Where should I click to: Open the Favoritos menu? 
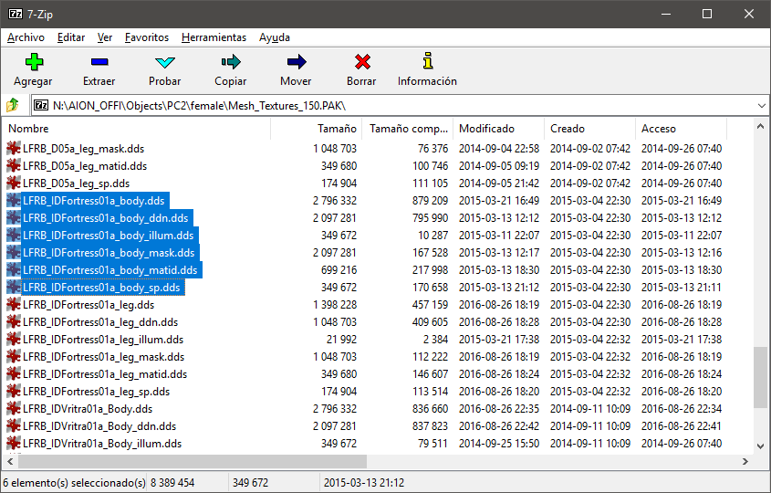pyautogui.click(x=147, y=37)
